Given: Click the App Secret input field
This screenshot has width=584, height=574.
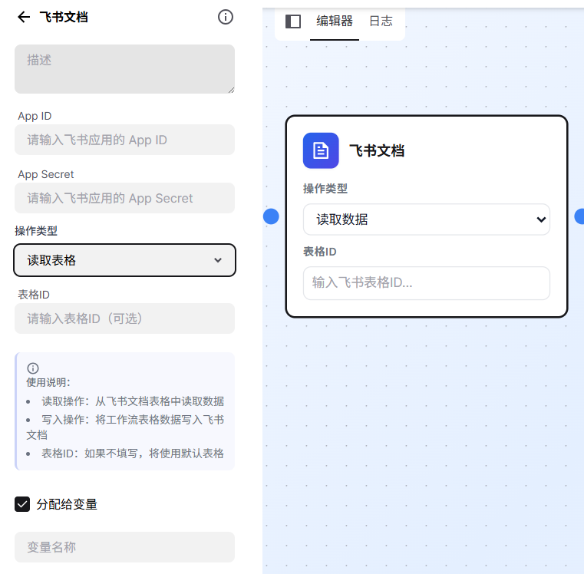Looking at the screenshot, I should [x=124, y=198].
